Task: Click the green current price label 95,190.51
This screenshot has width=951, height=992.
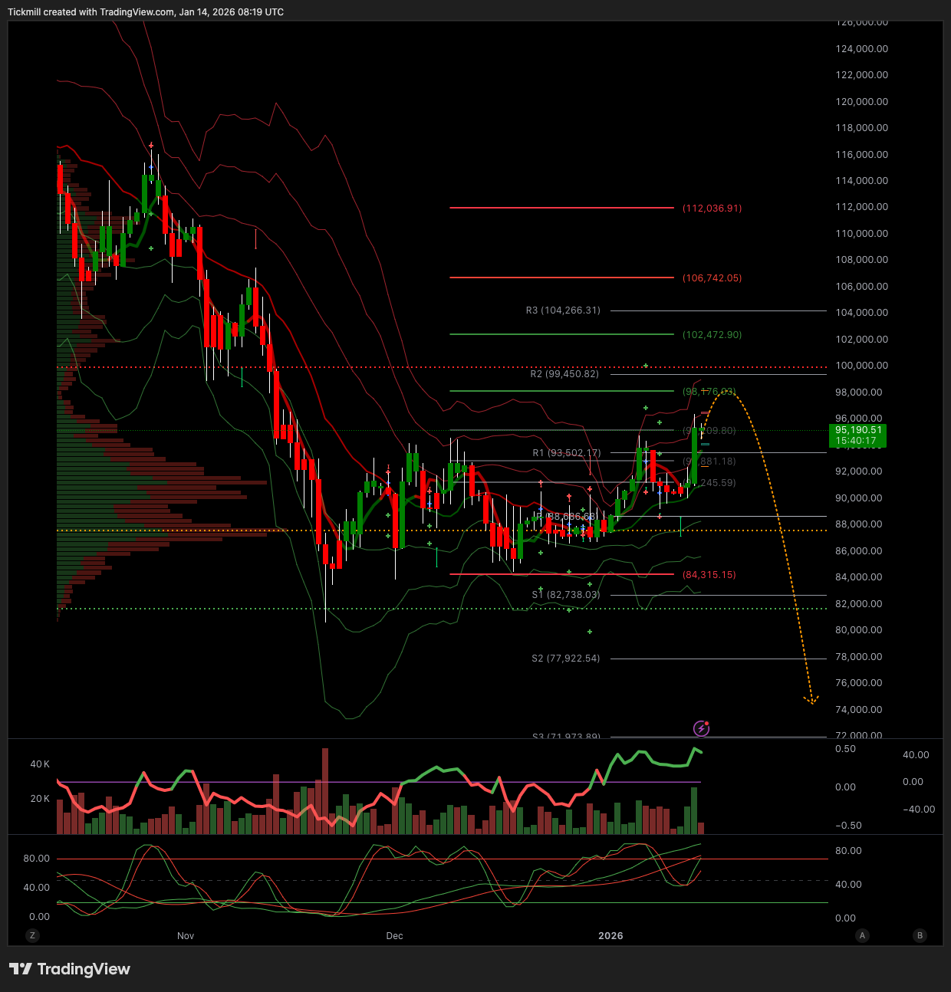Action: tap(859, 435)
